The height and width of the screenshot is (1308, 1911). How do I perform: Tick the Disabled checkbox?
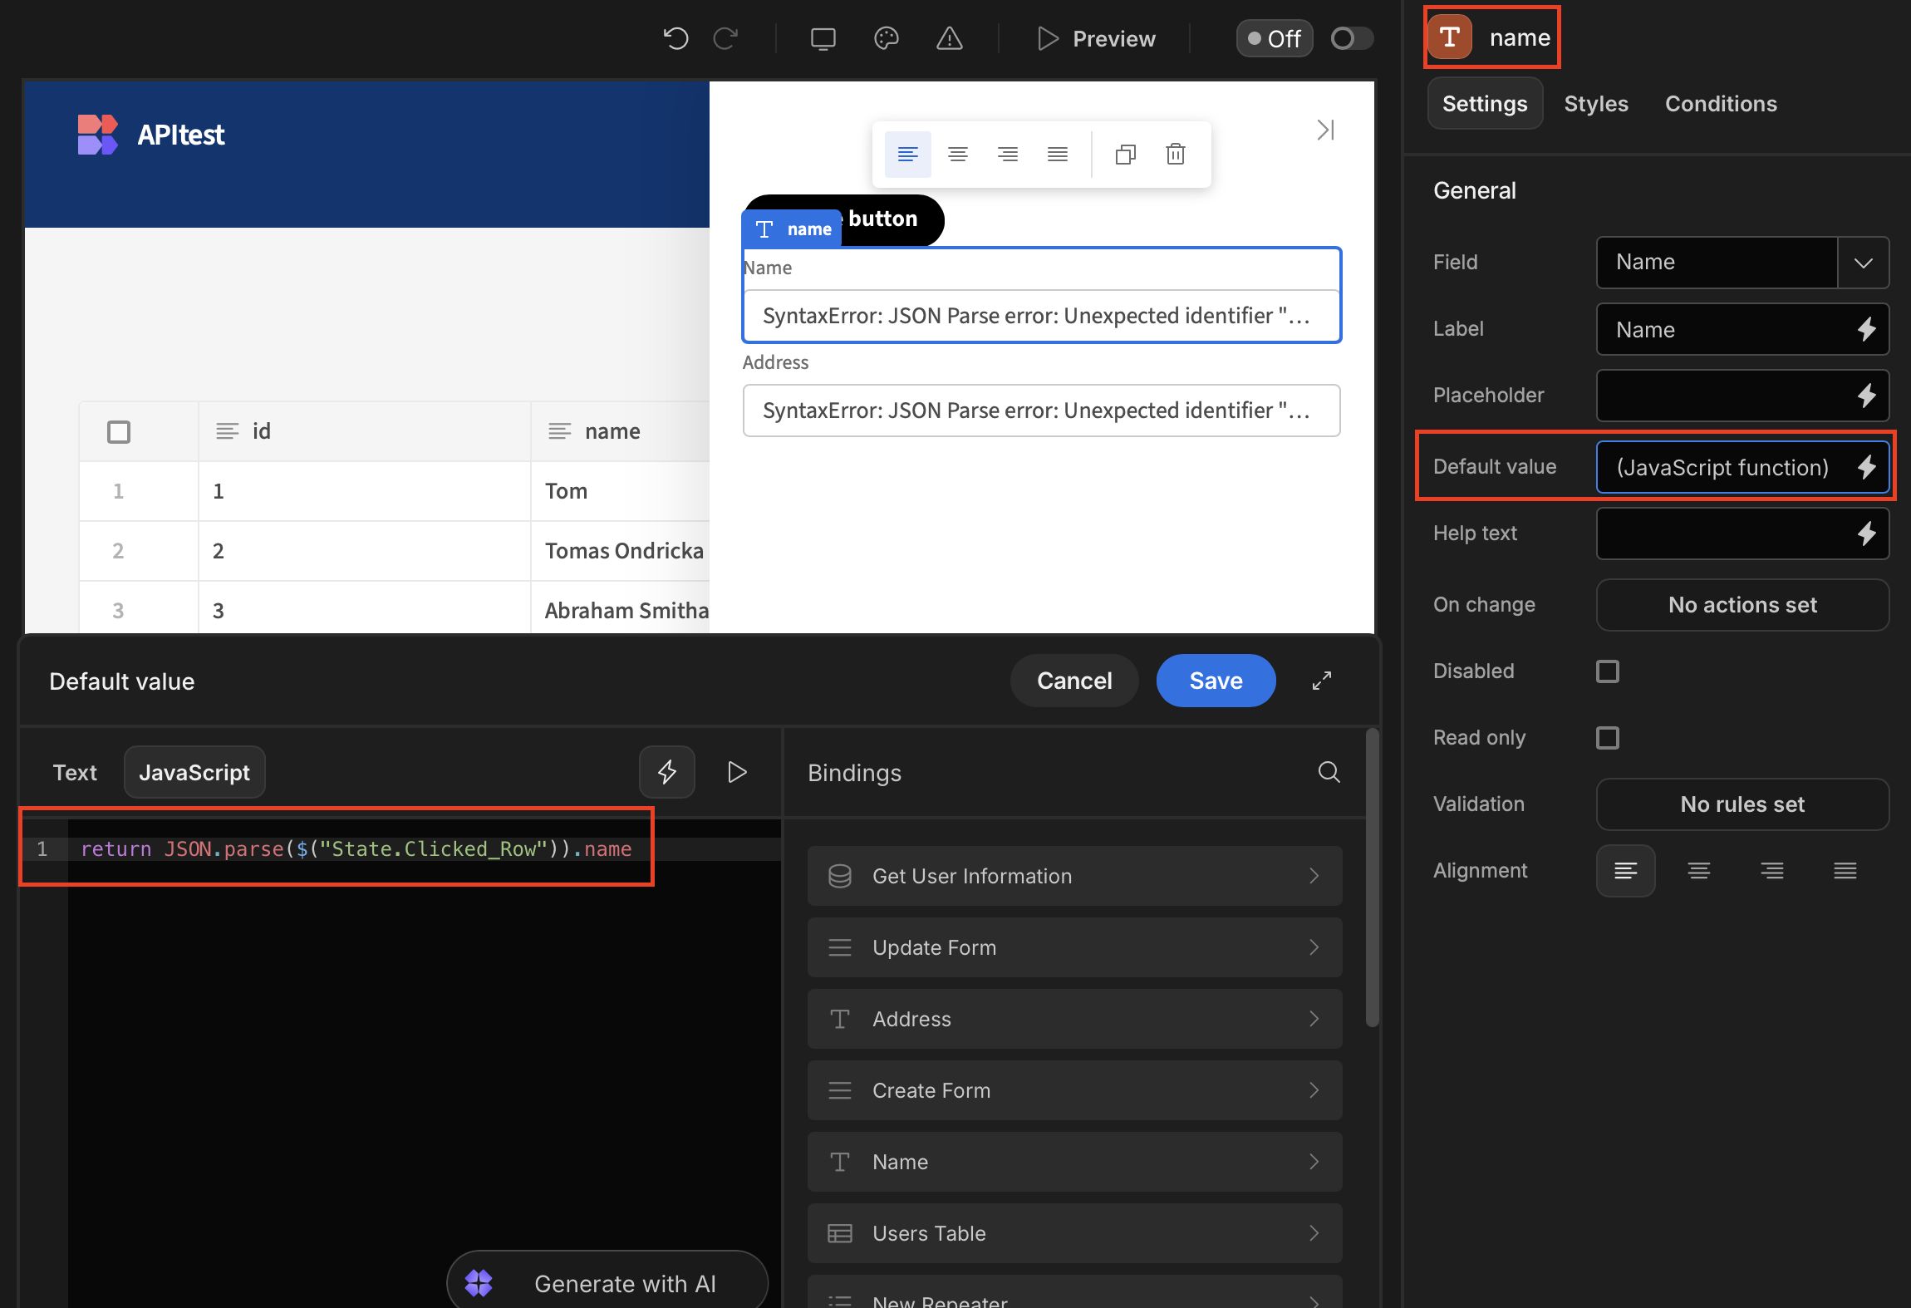pyautogui.click(x=1607, y=671)
